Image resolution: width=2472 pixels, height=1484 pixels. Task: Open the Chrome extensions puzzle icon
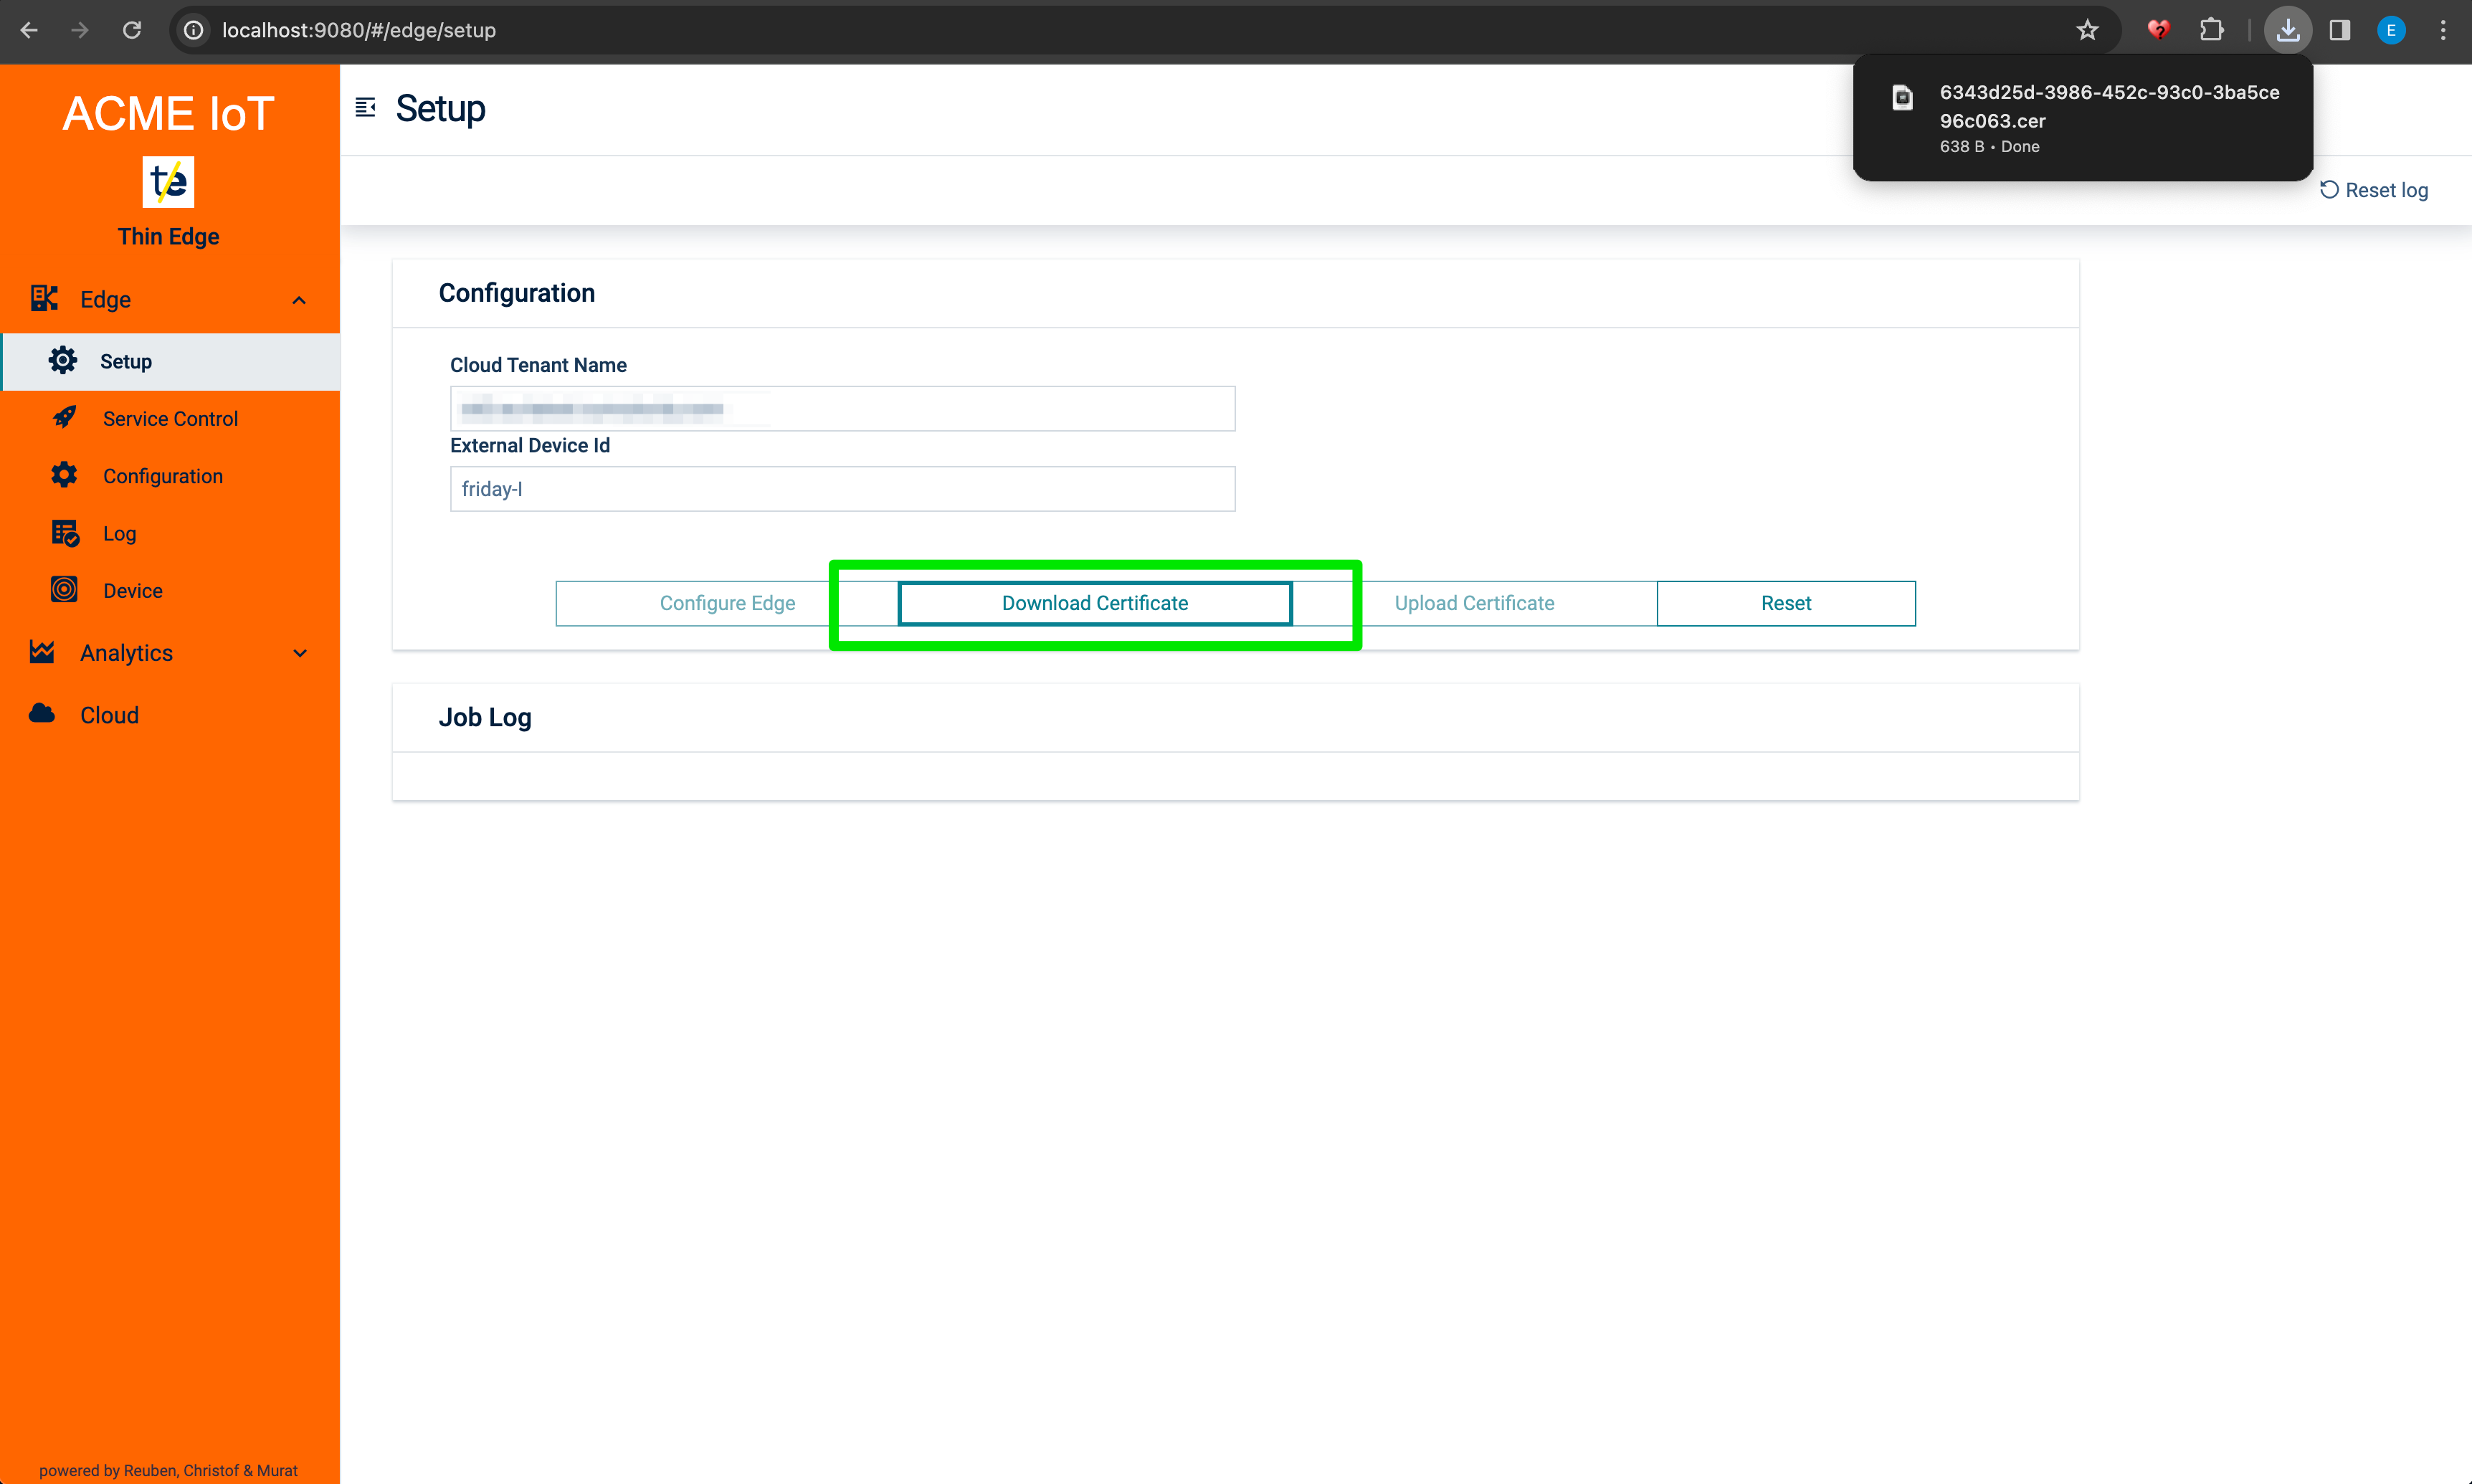tap(2212, 30)
